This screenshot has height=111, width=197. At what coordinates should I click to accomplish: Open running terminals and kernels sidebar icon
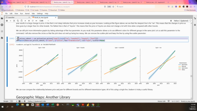pyautogui.click(x=2, y=25)
